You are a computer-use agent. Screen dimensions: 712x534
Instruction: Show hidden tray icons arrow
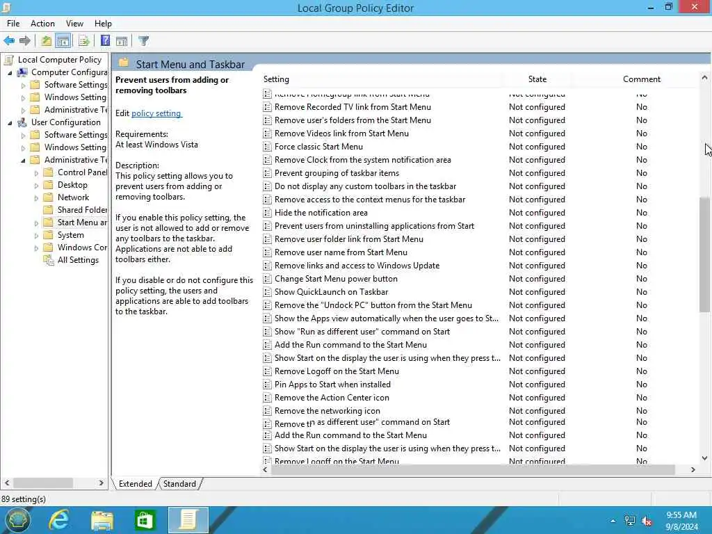(613, 521)
